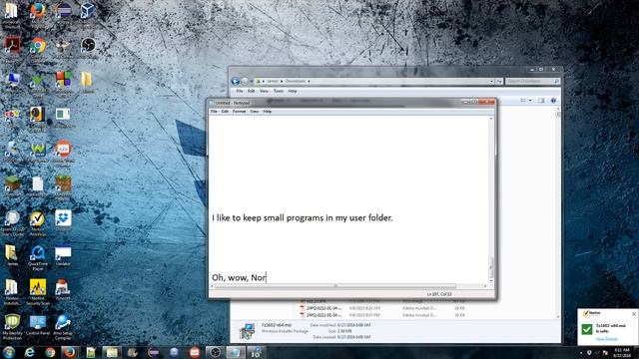The height and width of the screenshot is (359, 639).
Task: Click the line "I like to keep small programs"
Action: tap(302, 218)
